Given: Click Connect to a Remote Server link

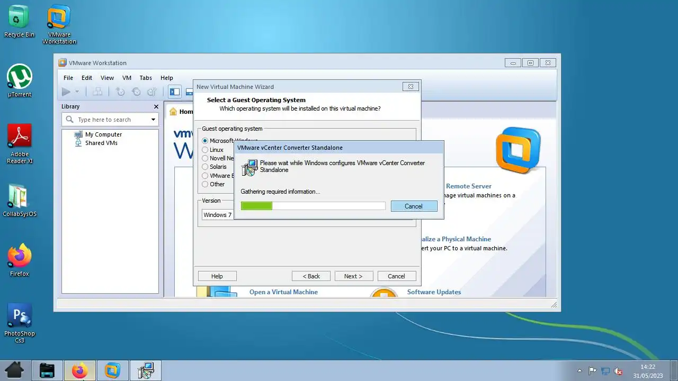Looking at the screenshot, I should coord(469,186).
